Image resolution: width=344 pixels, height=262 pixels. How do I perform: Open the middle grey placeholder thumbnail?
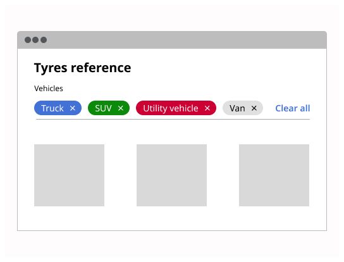(171, 175)
